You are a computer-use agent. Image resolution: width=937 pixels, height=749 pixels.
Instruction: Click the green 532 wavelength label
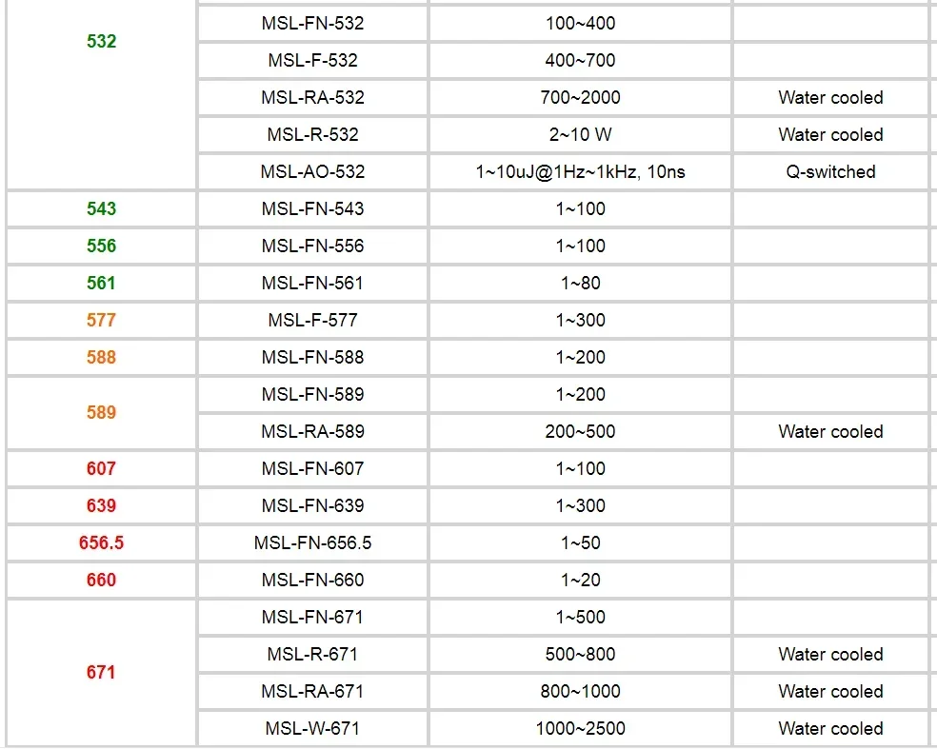101,42
